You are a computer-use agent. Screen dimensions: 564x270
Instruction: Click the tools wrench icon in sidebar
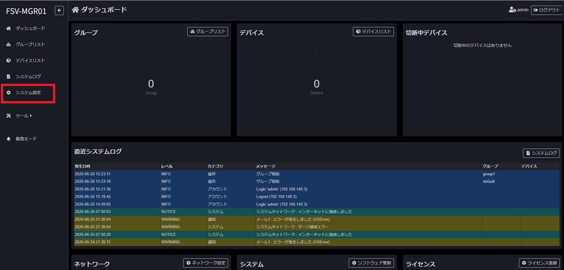[8, 116]
